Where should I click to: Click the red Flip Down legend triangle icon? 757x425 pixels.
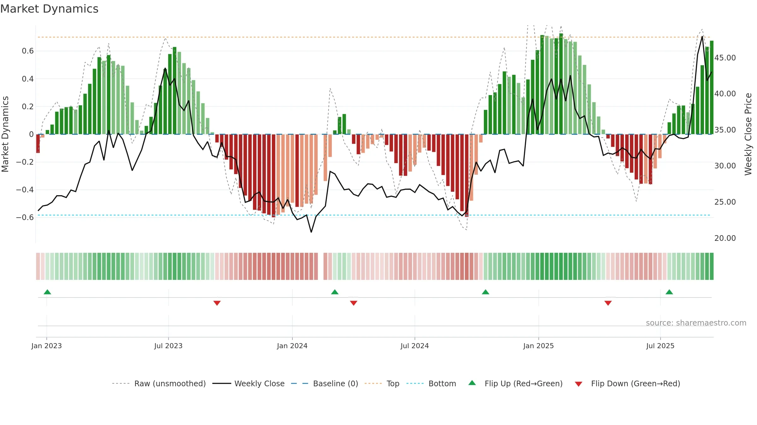(578, 384)
